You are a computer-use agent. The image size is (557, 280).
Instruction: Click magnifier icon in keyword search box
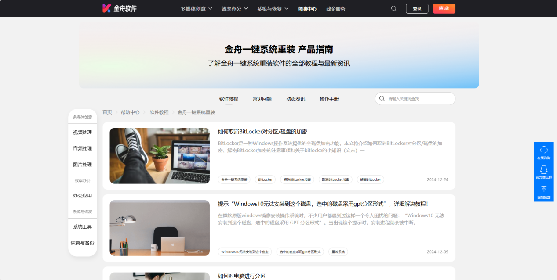tap(382, 98)
